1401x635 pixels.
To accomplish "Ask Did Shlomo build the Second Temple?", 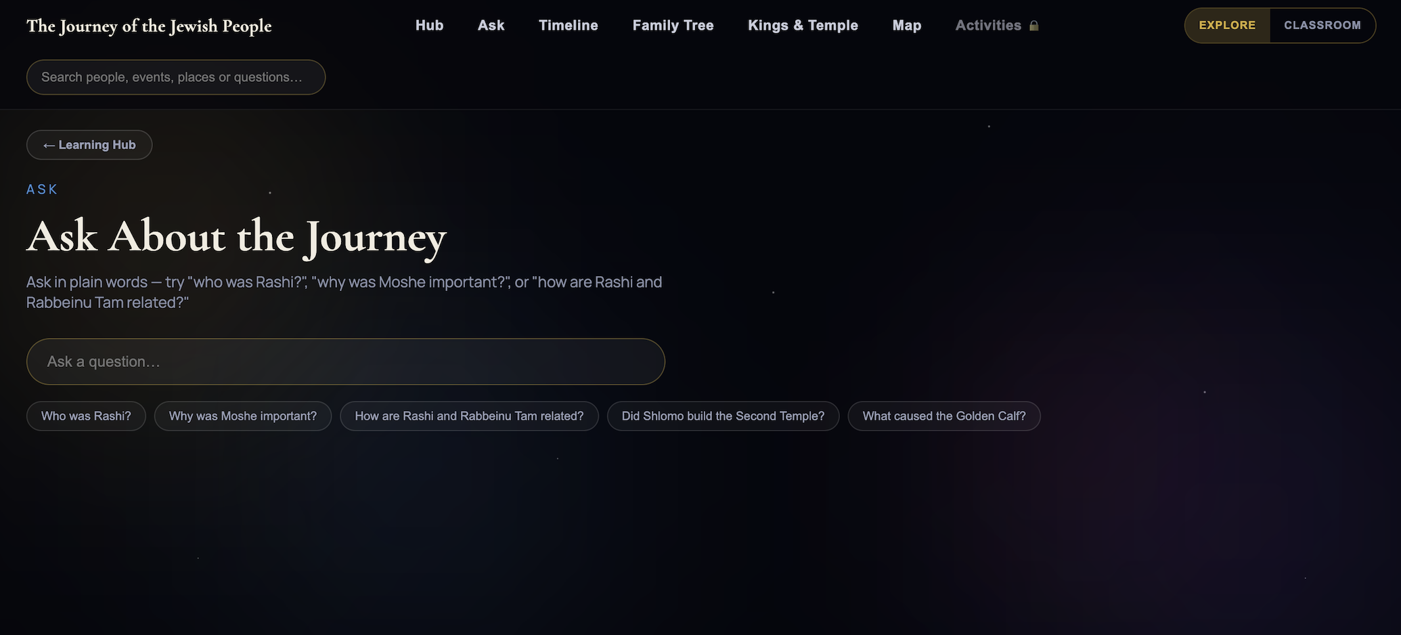I will tap(723, 416).
